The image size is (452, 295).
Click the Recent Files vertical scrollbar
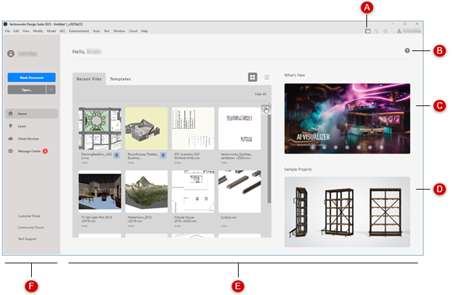pyautogui.click(x=269, y=158)
